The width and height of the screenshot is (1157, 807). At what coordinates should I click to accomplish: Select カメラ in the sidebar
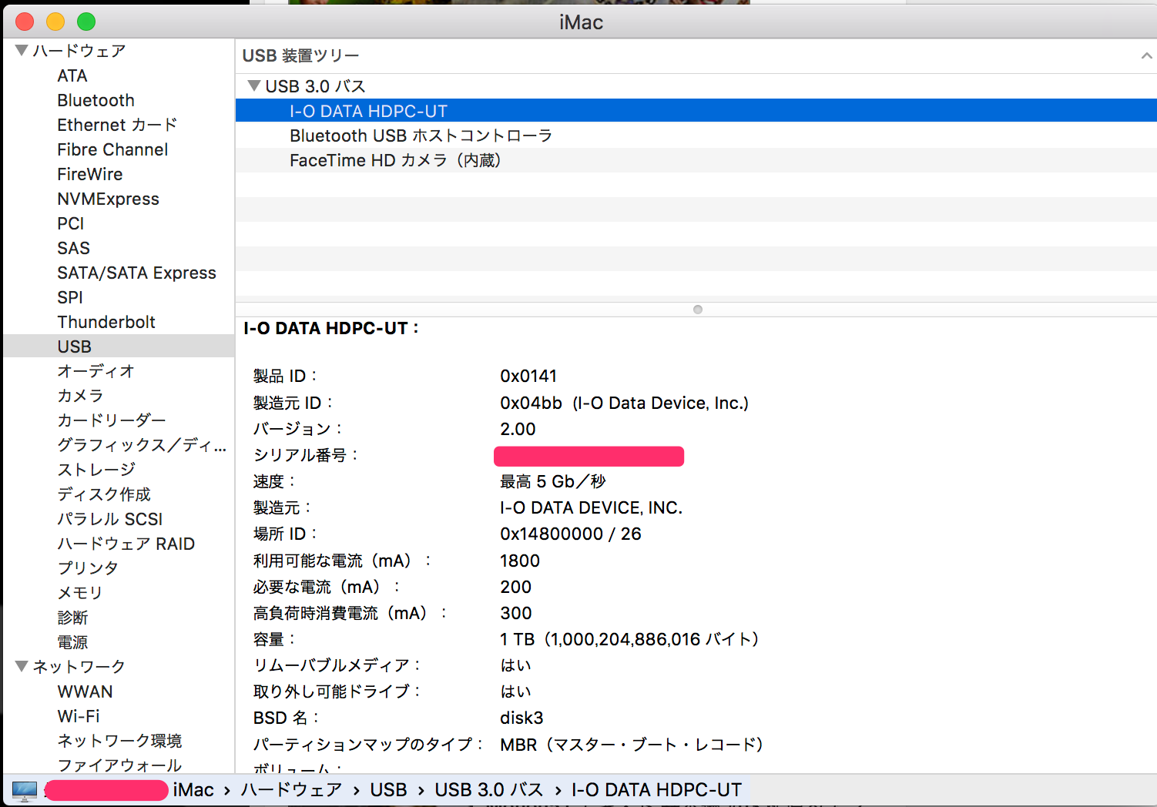coord(80,396)
